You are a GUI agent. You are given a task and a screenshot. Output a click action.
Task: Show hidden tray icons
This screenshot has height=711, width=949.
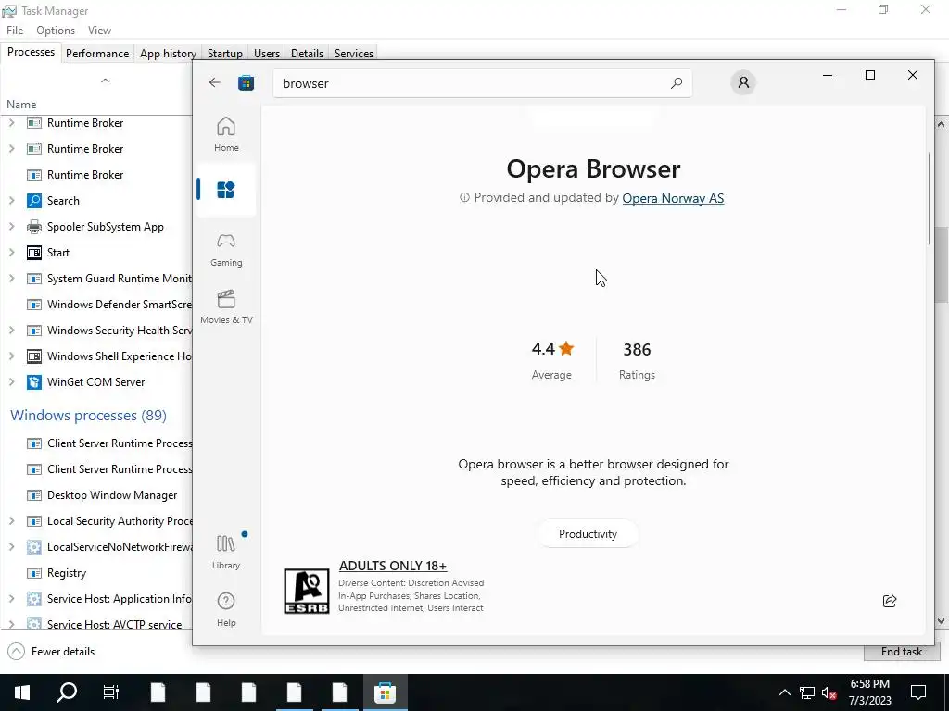pyautogui.click(x=784, y=692)
